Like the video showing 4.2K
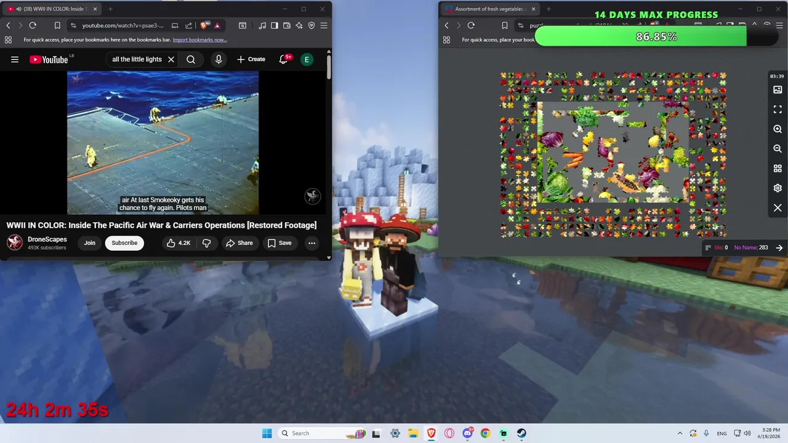Viewport: 788px width, 443px height. [179, 243]
